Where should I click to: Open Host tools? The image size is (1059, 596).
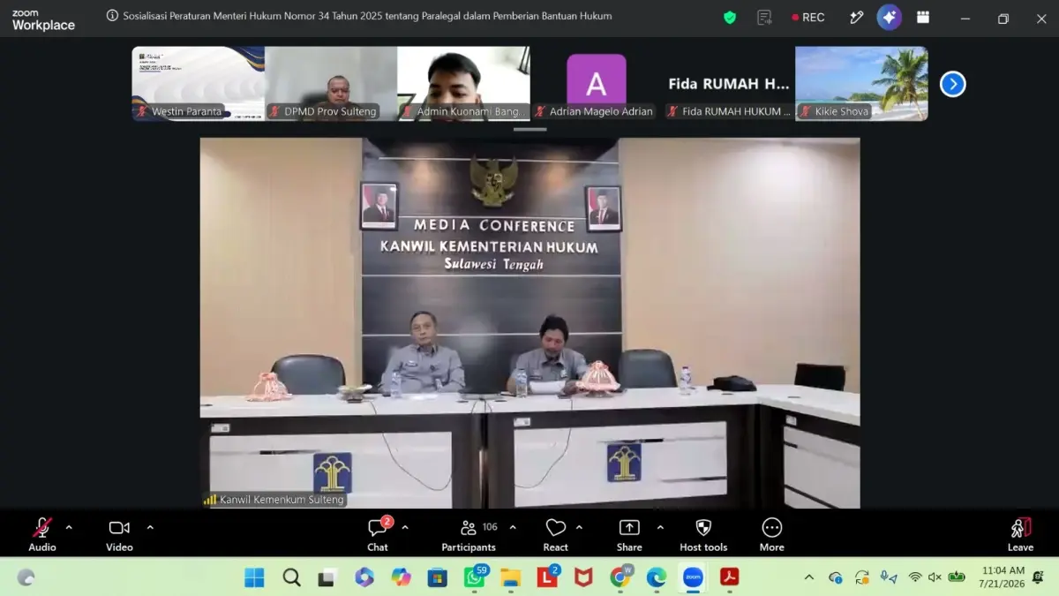point(703,534)
